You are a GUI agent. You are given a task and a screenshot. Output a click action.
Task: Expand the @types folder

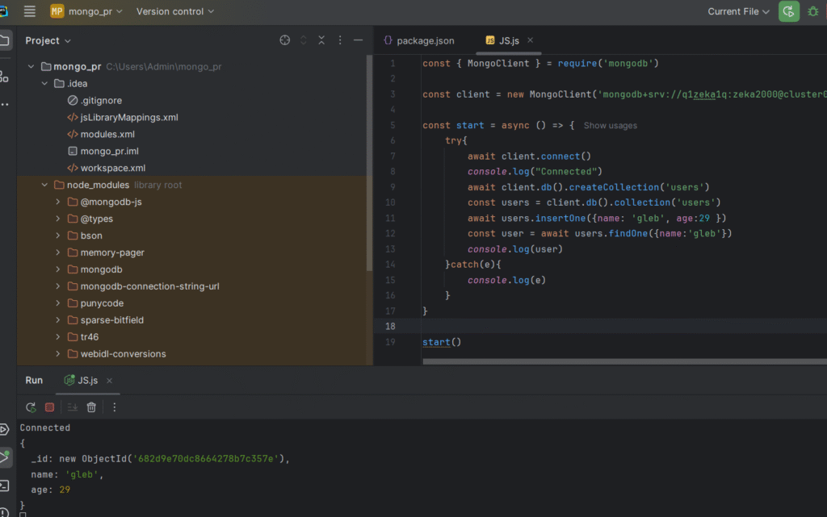click(58, 219)
